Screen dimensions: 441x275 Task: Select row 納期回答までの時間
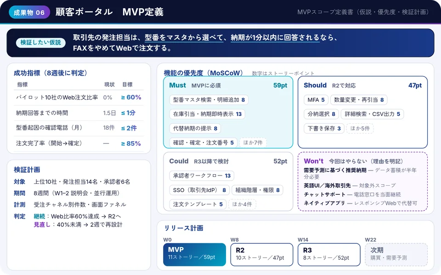pyautogui.click(x=79, y=113)
